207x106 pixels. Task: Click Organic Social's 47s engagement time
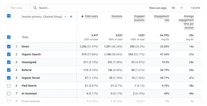point(191,78)
